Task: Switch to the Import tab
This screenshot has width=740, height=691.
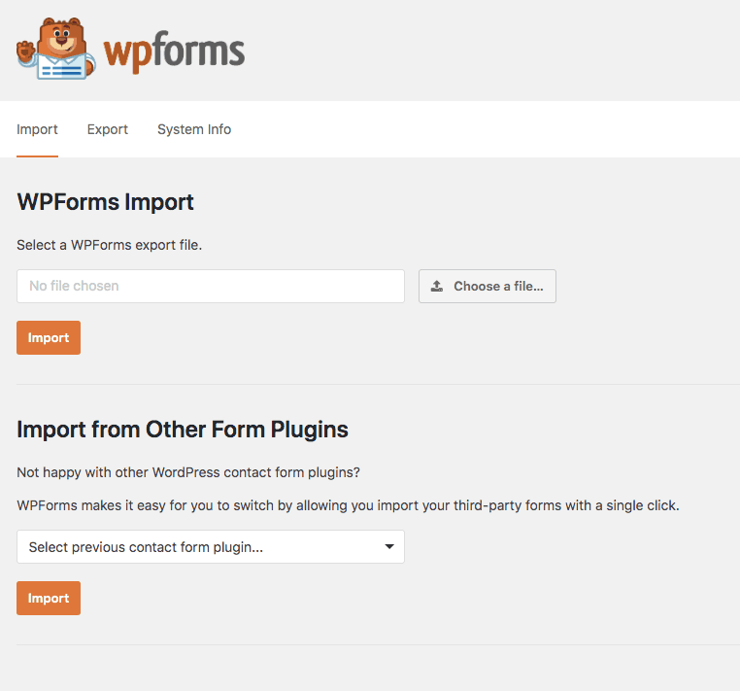Action: point(37,129)
